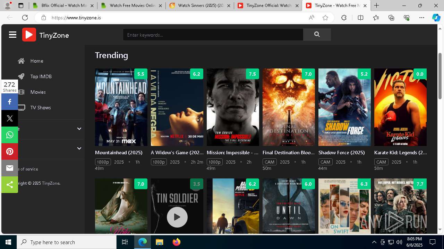Click the Home house icon in sidebar
The image size is (444, 249).
21,61
